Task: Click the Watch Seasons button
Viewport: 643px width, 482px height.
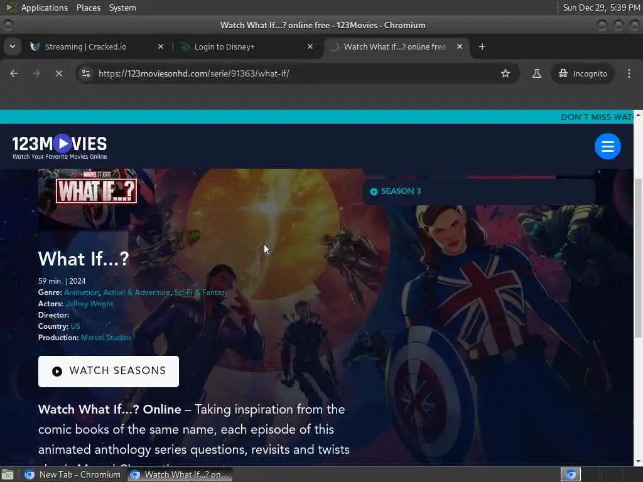Action: pyautogui.click(x=109, y=372)
